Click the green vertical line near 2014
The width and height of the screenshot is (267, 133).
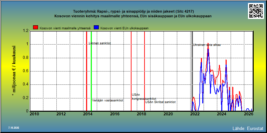91,71
